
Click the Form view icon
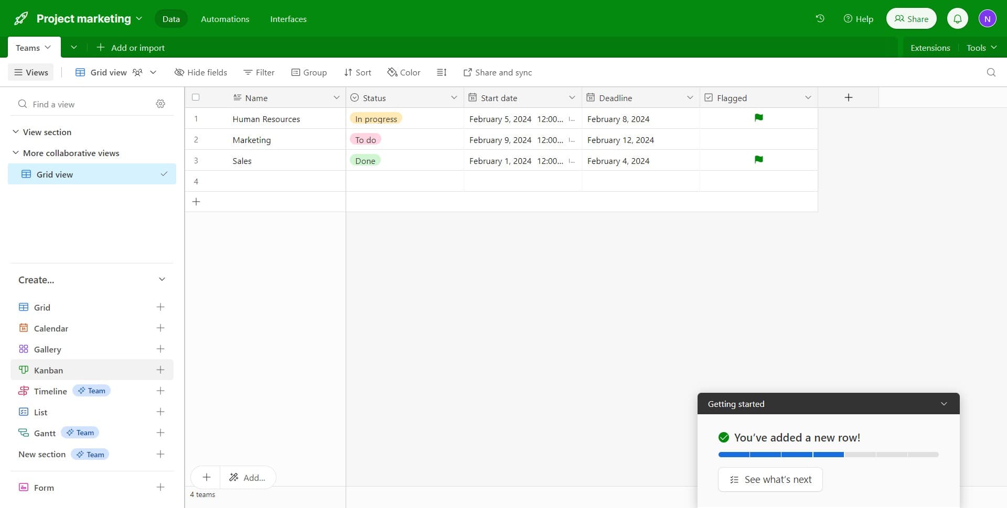tap(24, 487)
